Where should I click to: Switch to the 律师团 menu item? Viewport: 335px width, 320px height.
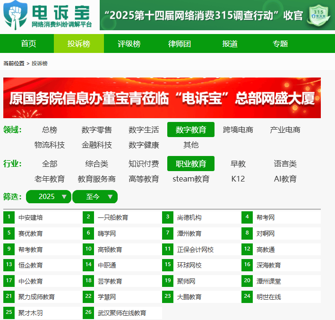180,43
